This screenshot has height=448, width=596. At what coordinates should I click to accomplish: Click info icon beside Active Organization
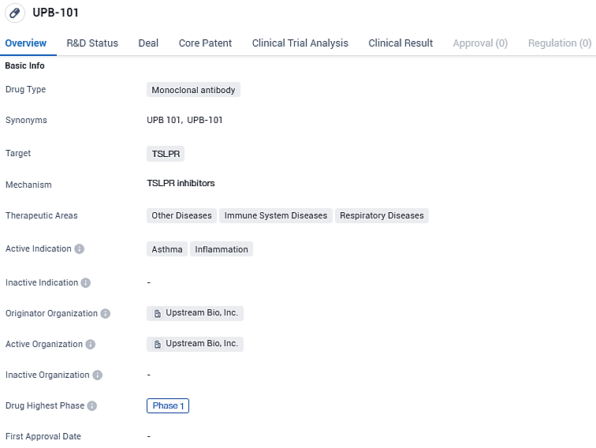tap(91, 345)
